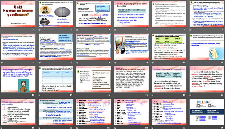Click slide number label 24
Viewport: 225px width, 129px height.
point(222,128)
